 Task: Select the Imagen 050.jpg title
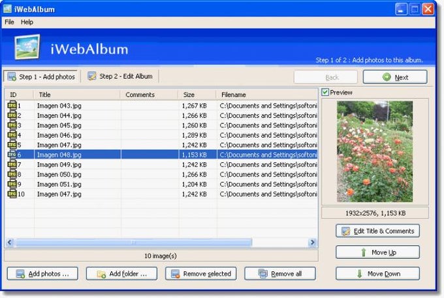click(x=59, y=175)
